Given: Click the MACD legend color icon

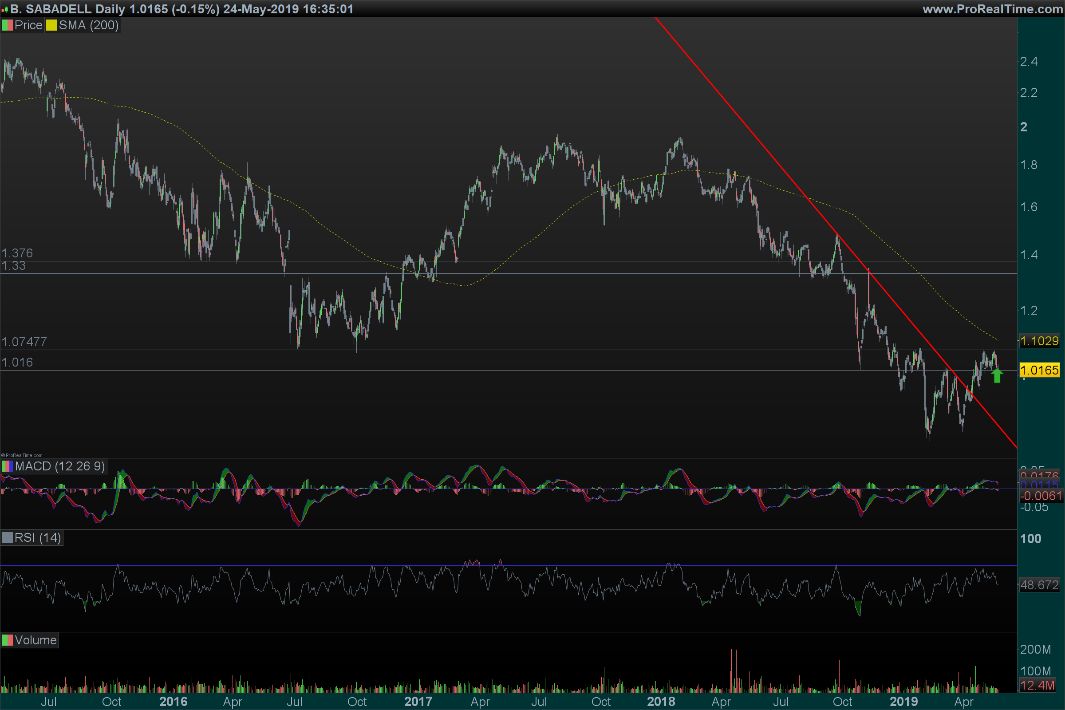Looking at the screenshot, I should pos(7,466).
